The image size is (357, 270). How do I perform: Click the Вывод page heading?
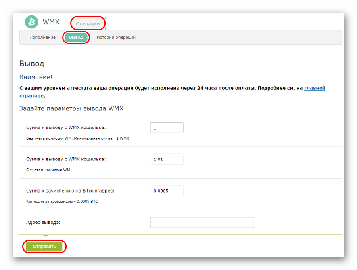(32, 64)
